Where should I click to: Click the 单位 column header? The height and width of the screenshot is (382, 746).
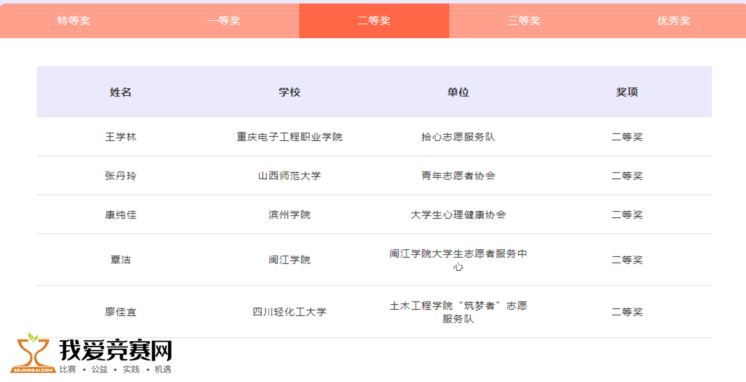pos(458,92)
